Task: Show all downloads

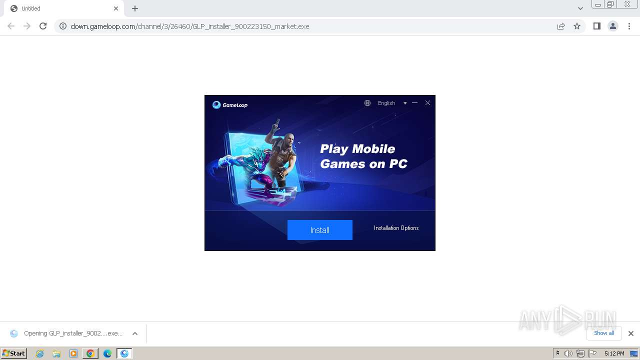Action: point(604,333)
